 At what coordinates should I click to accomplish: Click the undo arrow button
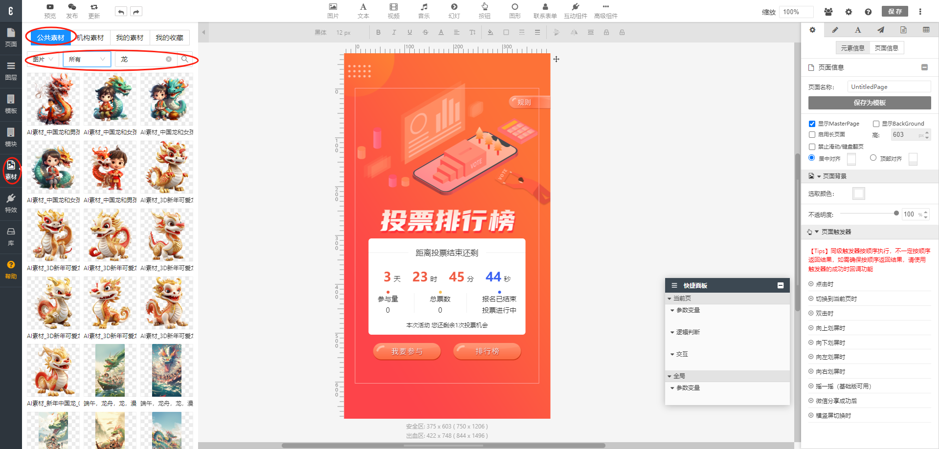click(x=121, y=12)
